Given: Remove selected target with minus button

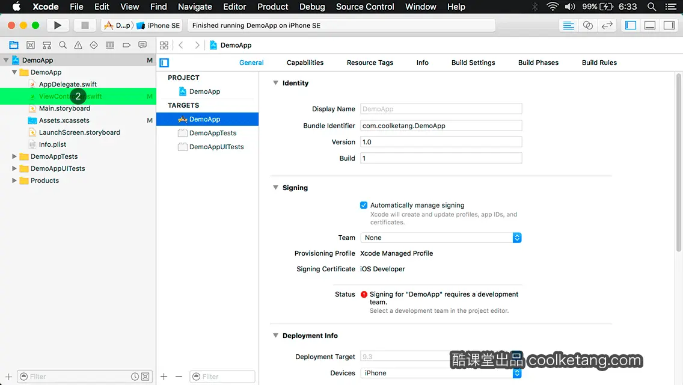Looking at the screenshot, I should point(179,377).
